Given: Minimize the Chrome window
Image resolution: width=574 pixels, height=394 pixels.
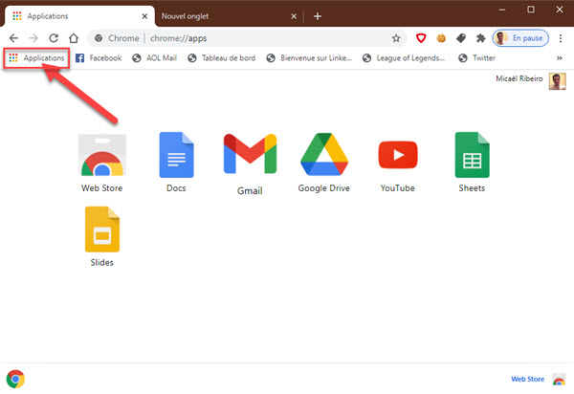Looking at the screenshot, I should (x=502, y=10).
